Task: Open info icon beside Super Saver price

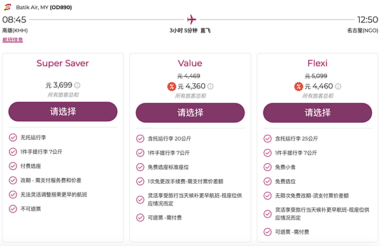Action: tap(77, 85)
